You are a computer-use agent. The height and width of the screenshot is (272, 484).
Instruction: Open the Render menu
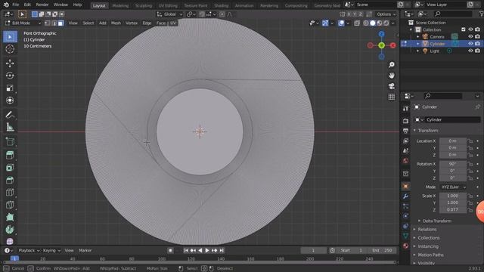(x=42, y=5)
